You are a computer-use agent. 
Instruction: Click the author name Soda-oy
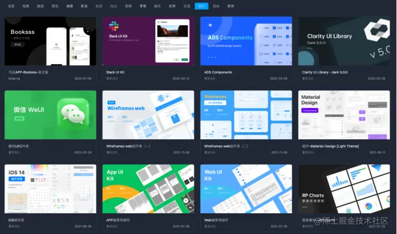click(x=14, y=79)
